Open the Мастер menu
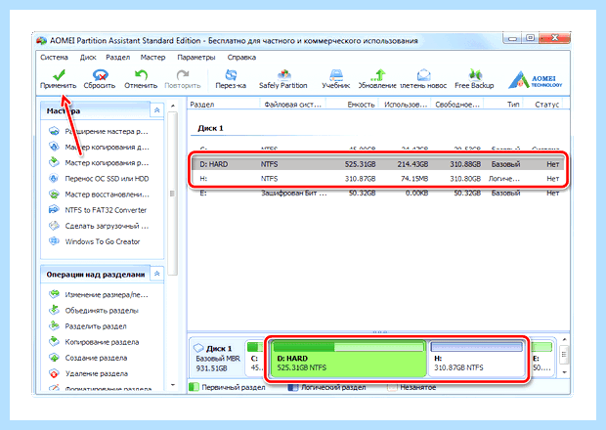Screen dimensions: 606x430 [x=152, y=58]
